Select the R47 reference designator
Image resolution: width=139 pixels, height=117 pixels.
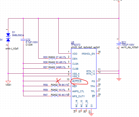click(46, 95)
